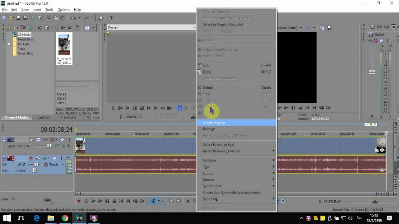Open the Tools menu in menu bar
The height and width of the screenshot is (224, 399).
pyautogui.click(x=49, y=10)
